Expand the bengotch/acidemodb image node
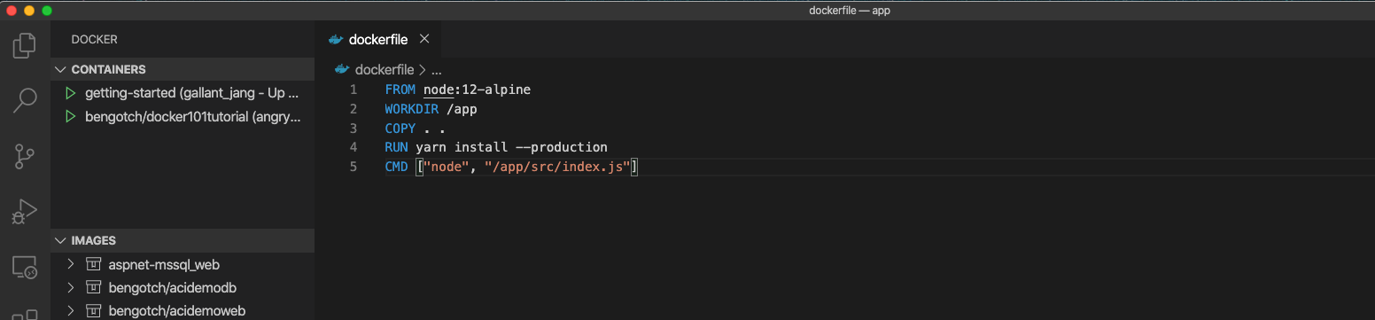The image size is (1375, 320). click(71, 287)
